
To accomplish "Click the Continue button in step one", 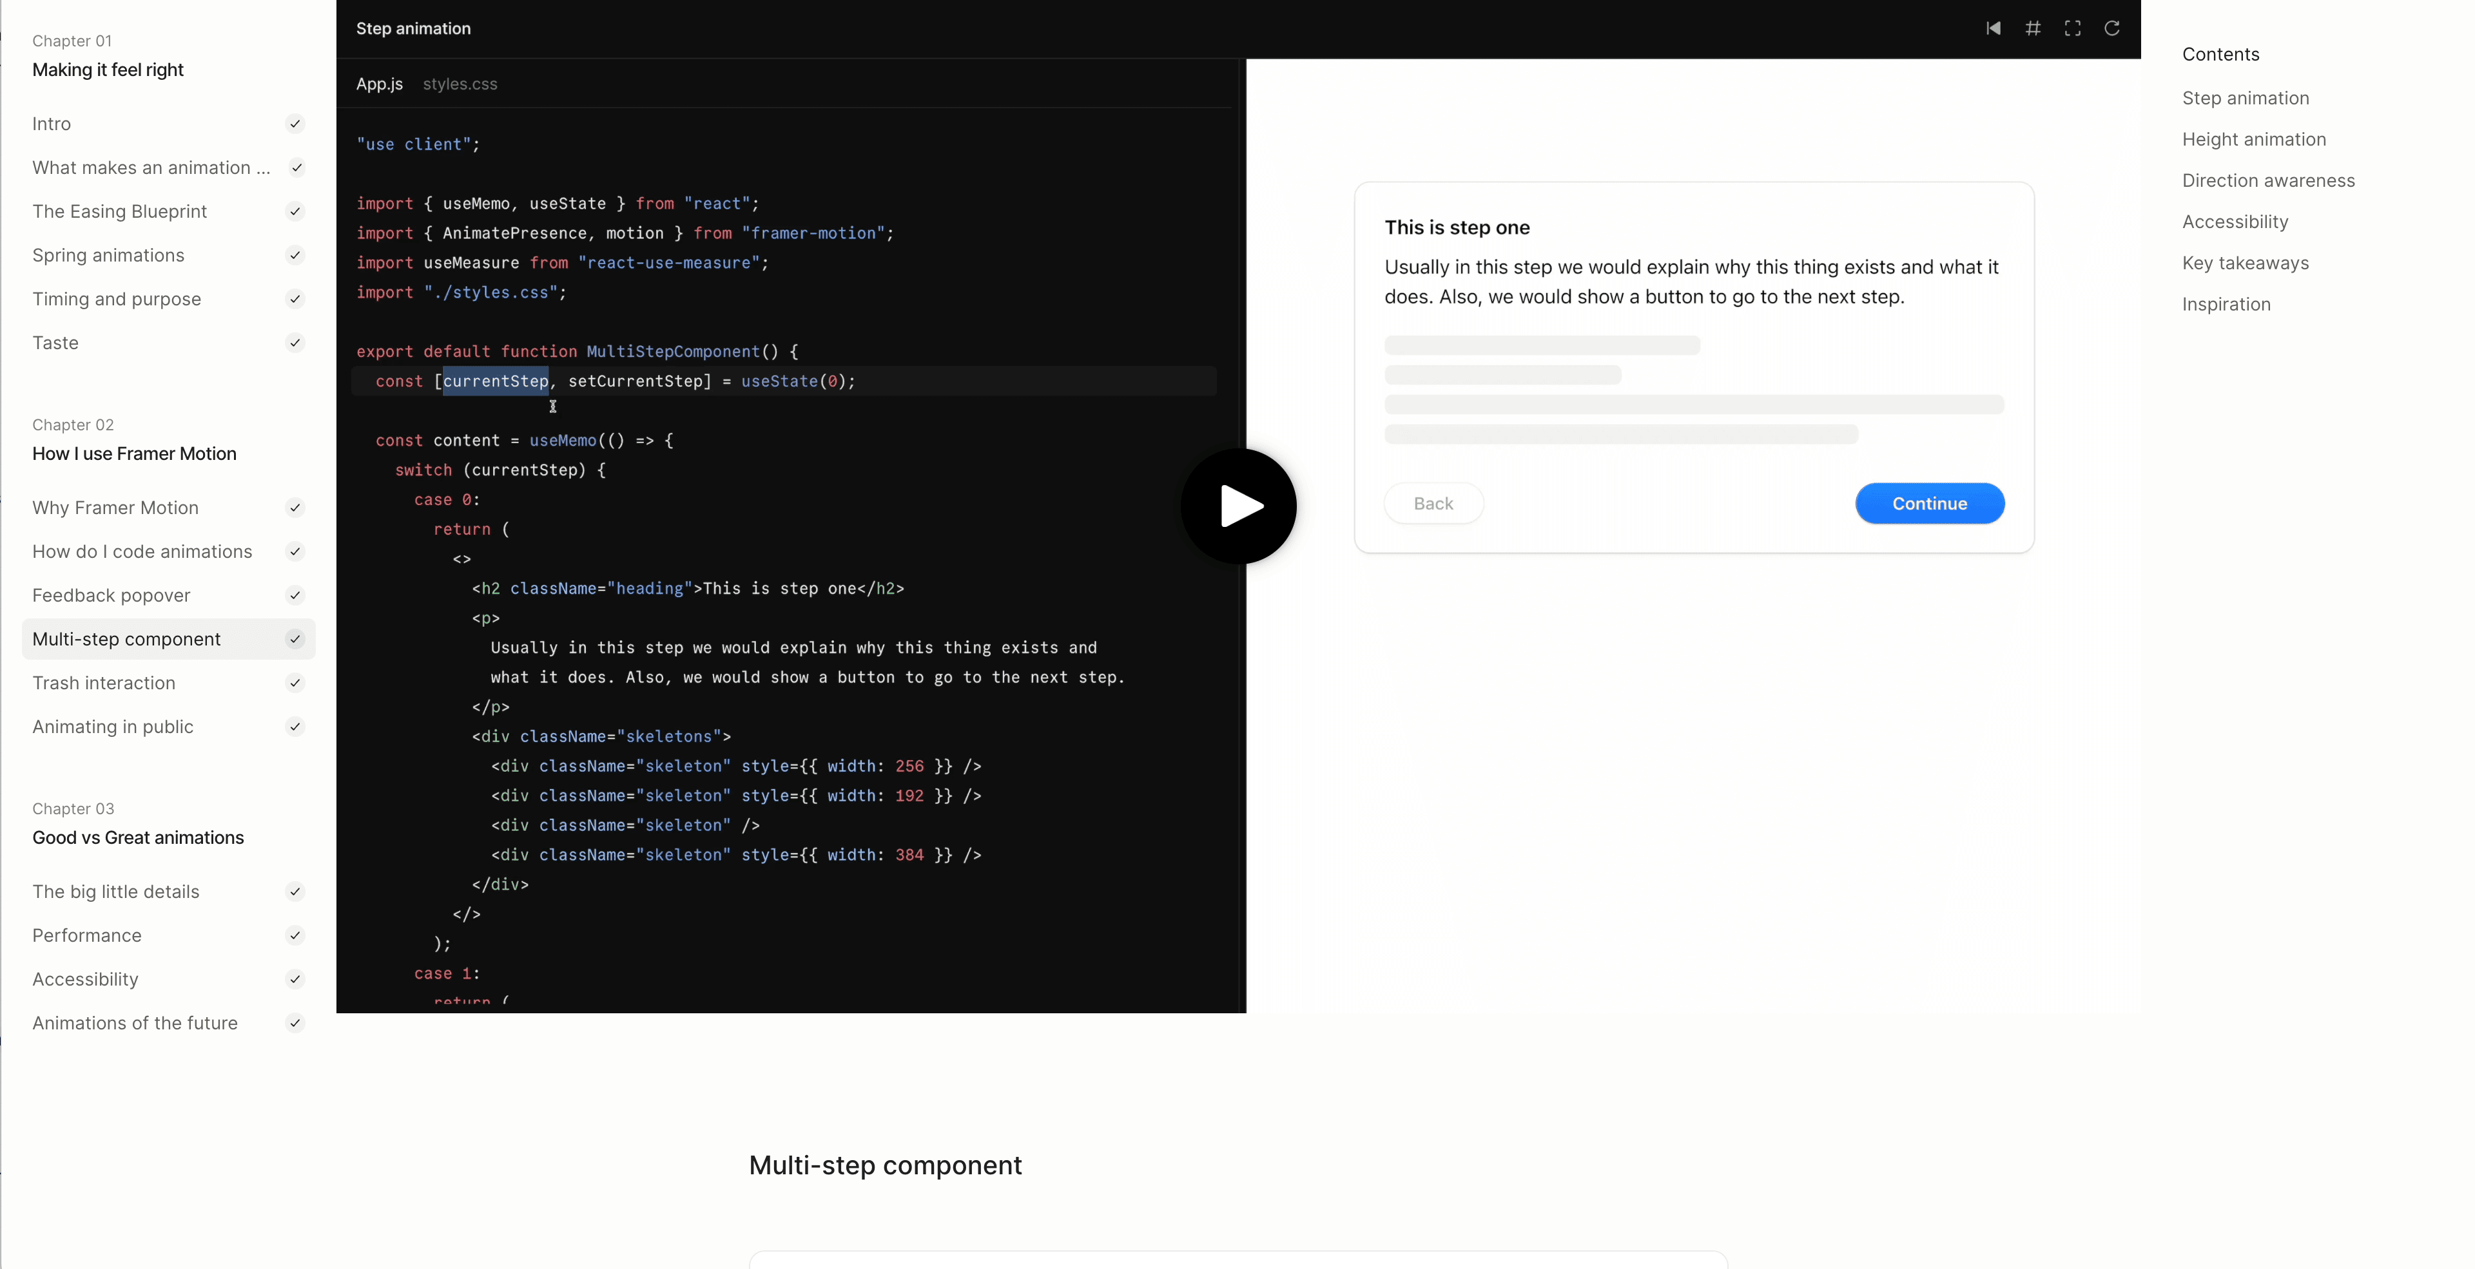I will [1930, 503].
